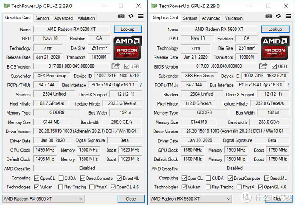The height and width of the screenshot is (205, 295).
Task: Click Memory Size 6144 MB in right window
Action: 199,122
